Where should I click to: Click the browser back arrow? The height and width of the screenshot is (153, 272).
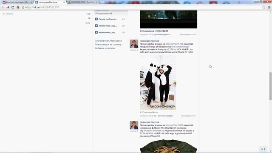[3, 7]
